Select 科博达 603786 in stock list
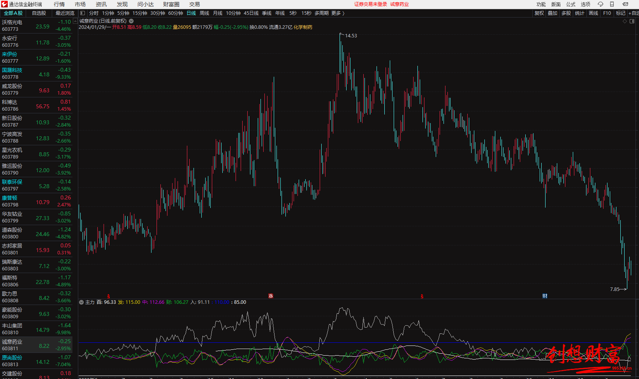 tap(36, 106)
